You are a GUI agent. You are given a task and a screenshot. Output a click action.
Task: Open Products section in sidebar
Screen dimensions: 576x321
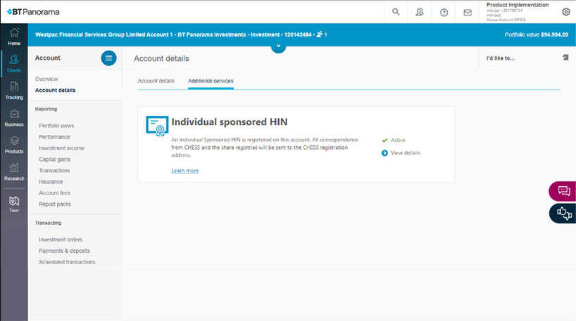point(14,145)
